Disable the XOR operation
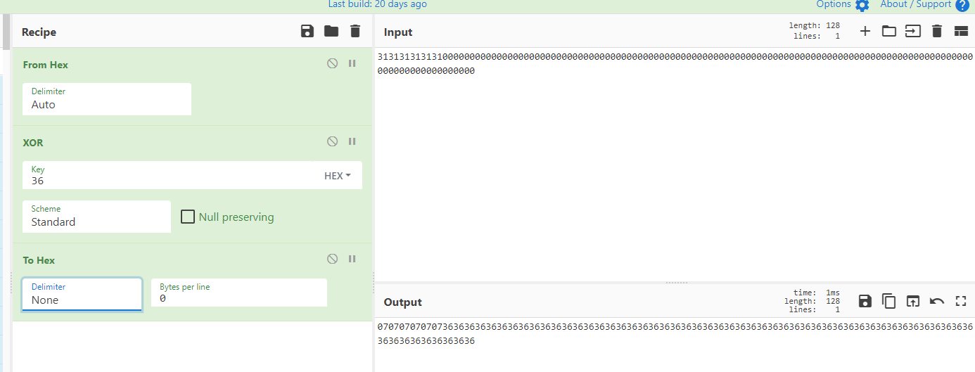 click(332, 141)
